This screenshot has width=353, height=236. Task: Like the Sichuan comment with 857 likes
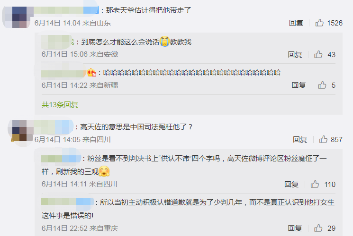[323, 139]
